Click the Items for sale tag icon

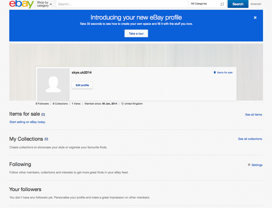pos(215,72)
